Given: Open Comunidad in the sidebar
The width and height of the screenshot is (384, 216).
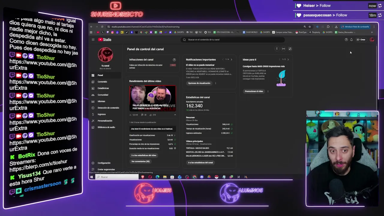Looking at the screenshot, I should [x=106, y=95].
